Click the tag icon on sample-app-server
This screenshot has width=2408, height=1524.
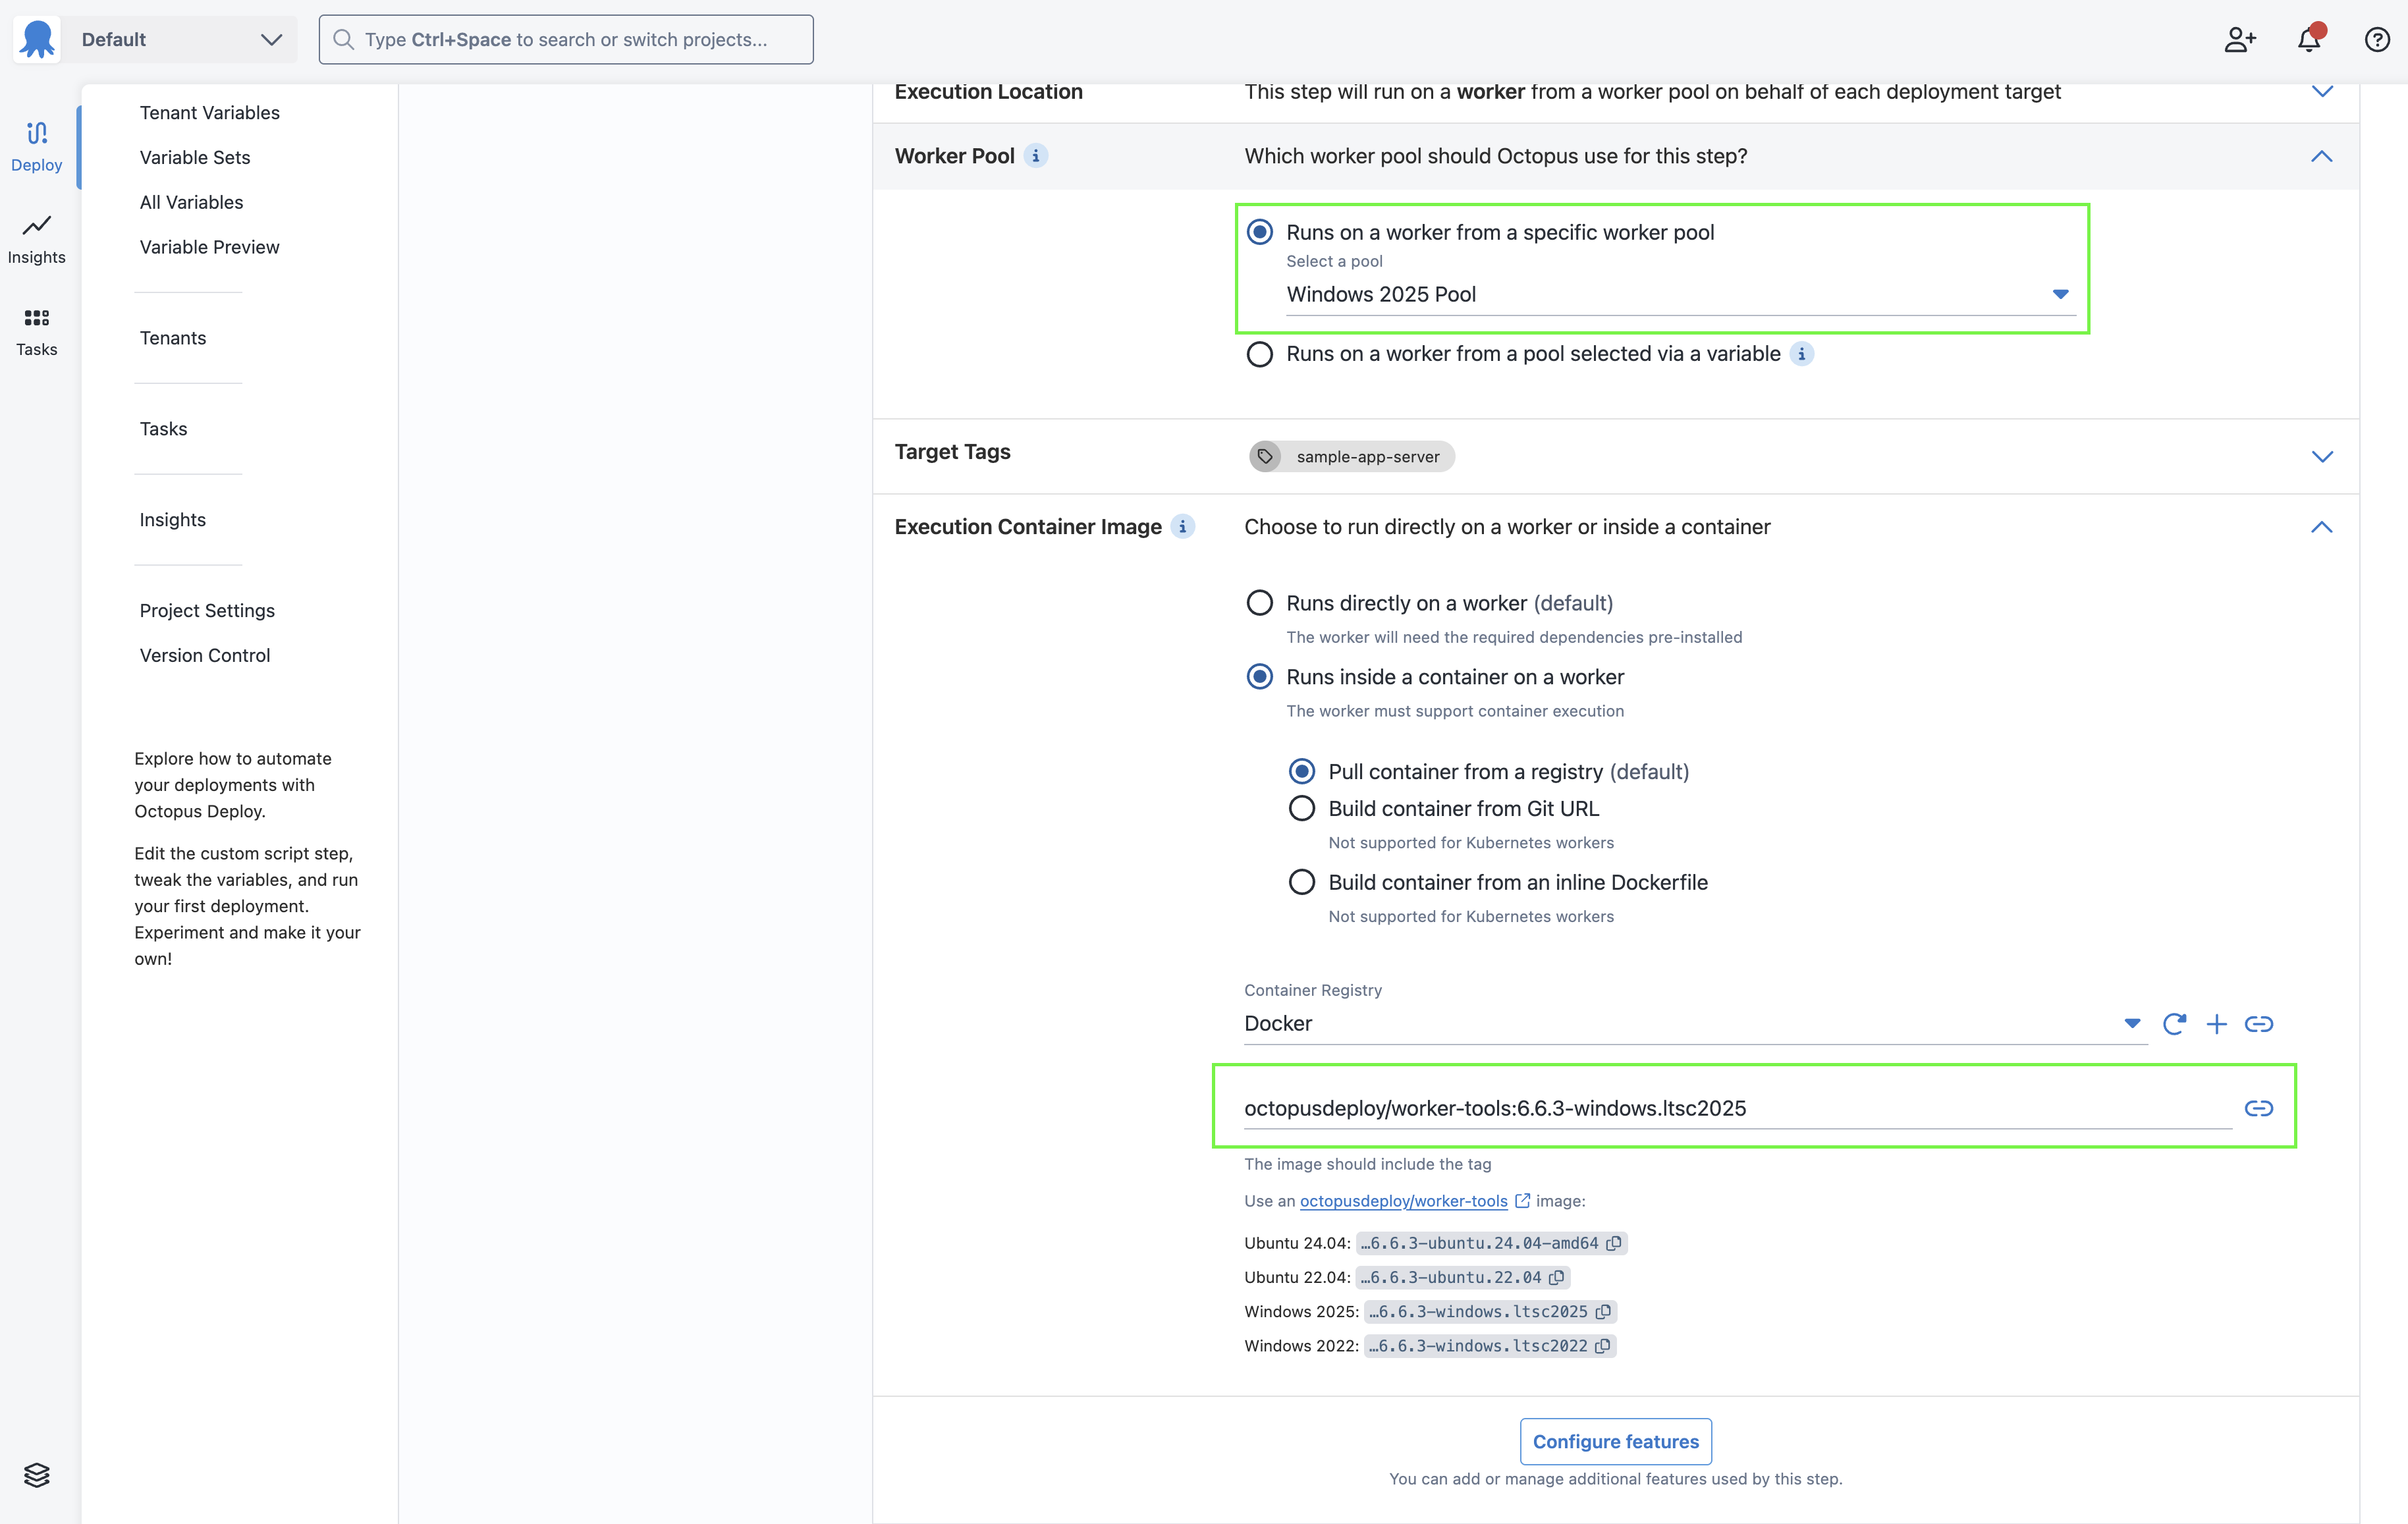[1266, 457]
